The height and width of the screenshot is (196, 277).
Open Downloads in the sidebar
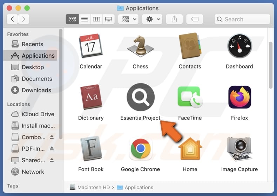click(30, 90)
